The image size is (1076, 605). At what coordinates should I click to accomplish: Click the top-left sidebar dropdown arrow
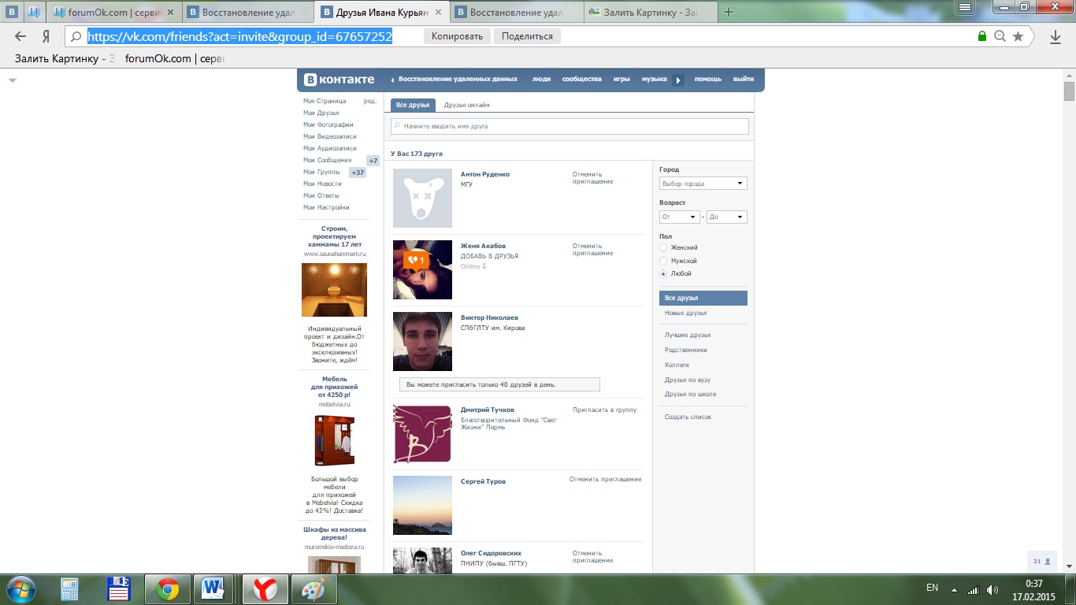13,80
